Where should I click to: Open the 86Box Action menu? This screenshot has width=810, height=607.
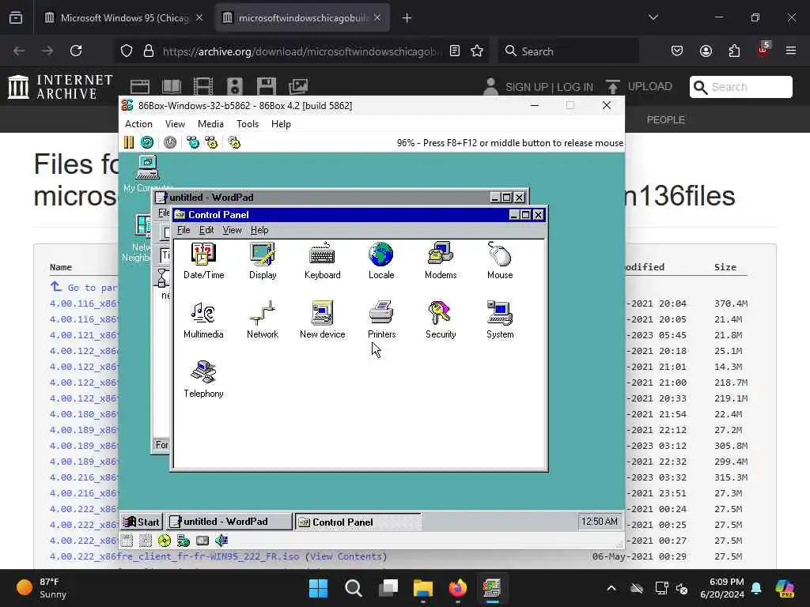tap(138, 124)
